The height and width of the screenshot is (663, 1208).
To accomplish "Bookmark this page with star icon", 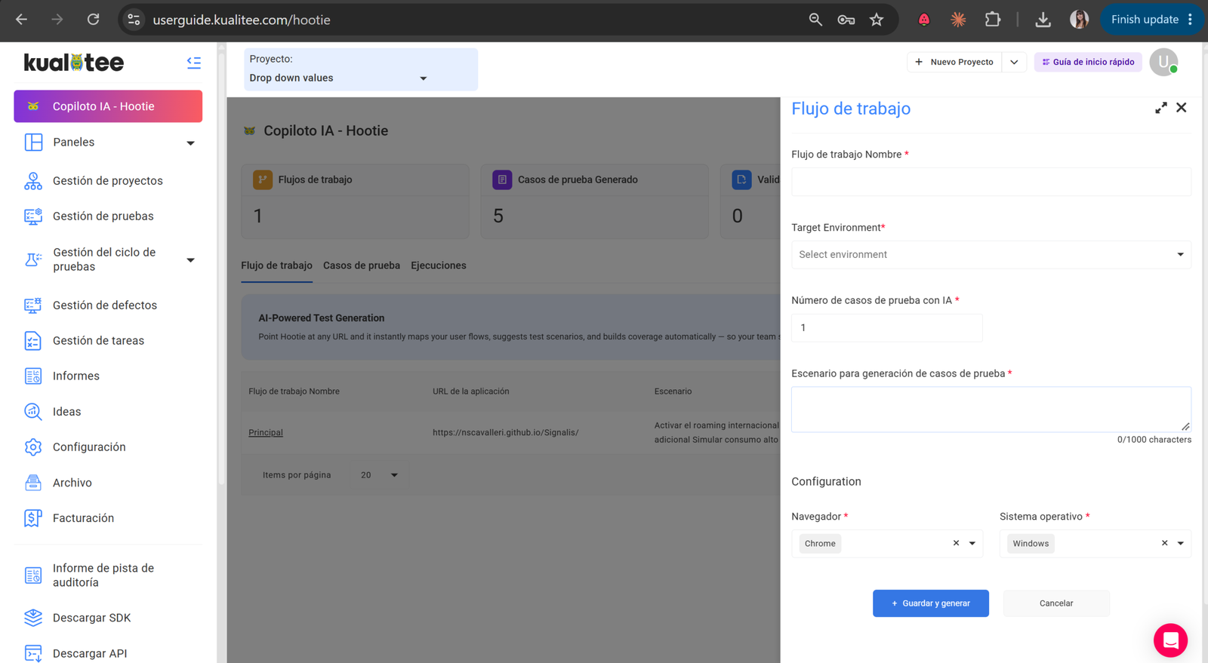I will 877,20.
